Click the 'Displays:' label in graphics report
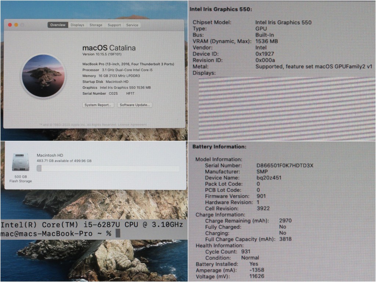Image resolution: width=376 pixels, height=282 pixels. 204,73
